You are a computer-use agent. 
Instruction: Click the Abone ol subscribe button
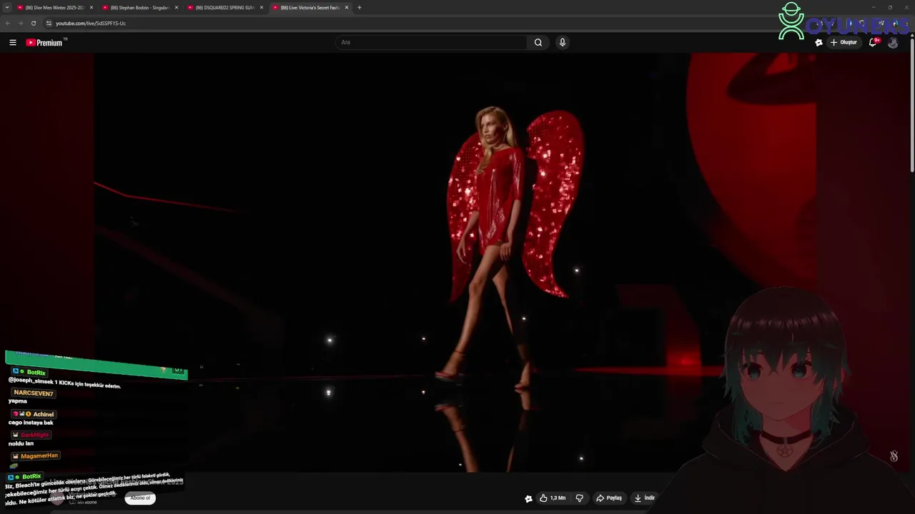(x=140, y=498)
